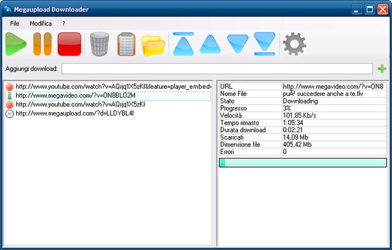
Task: Delete selected download with trash can icon
Action: [x=100, y=44]
